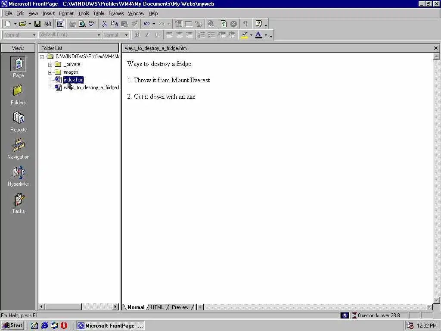Click the Insert Component icon
441x331 pixels.
click(179, 24)
